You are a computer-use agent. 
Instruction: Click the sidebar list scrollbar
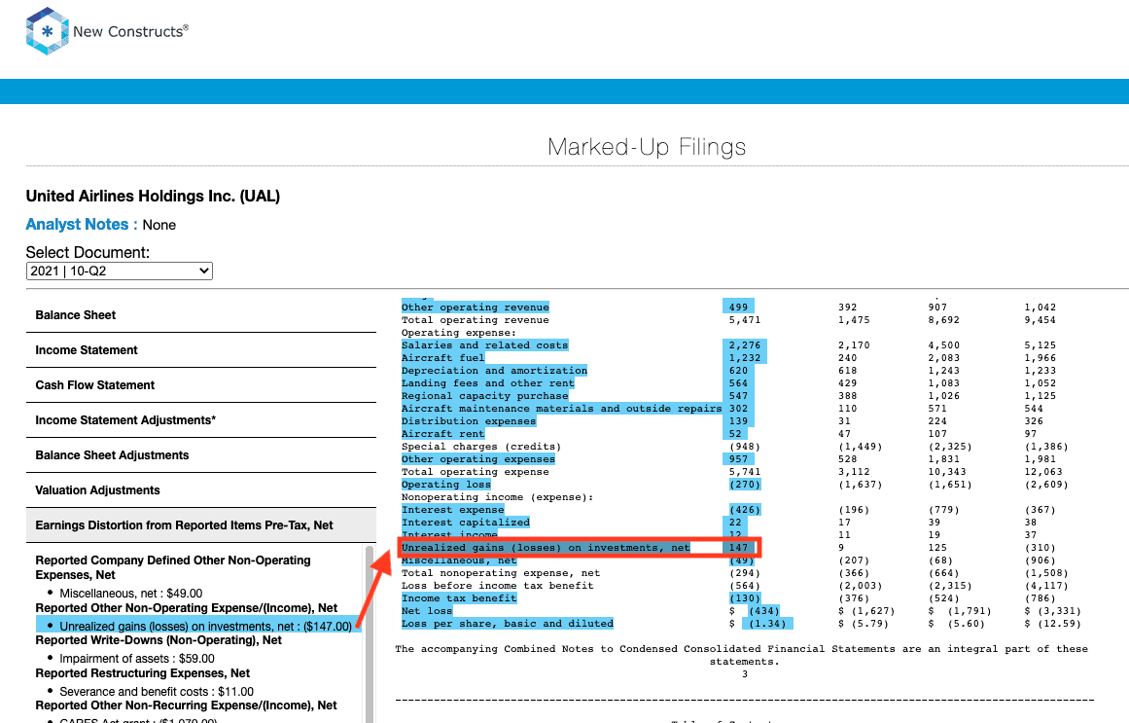coord(370,634)
